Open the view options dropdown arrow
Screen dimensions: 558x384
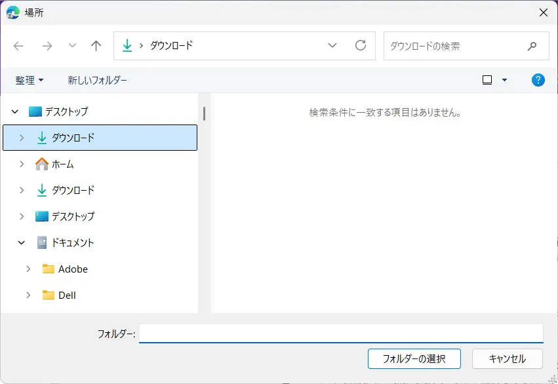[504, 80]
